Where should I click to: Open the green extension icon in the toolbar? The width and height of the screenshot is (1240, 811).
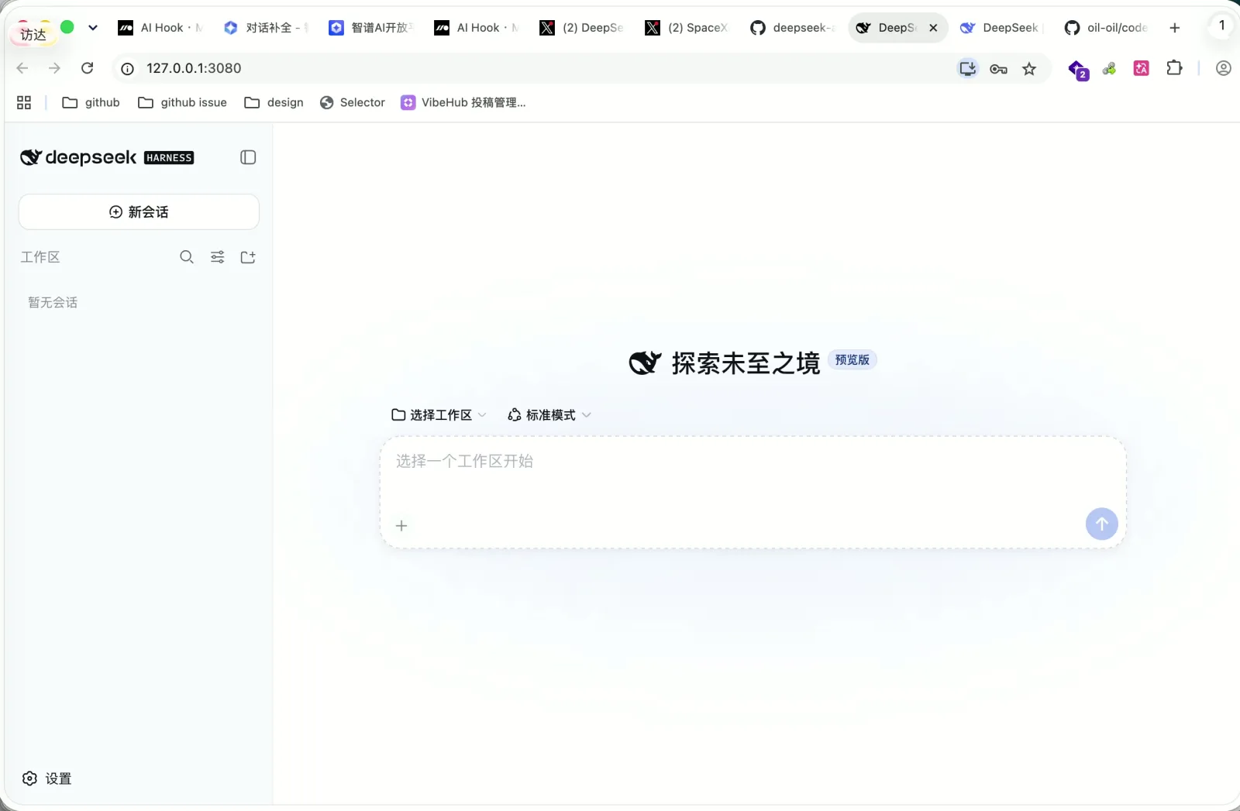[x=1110, y=69]
